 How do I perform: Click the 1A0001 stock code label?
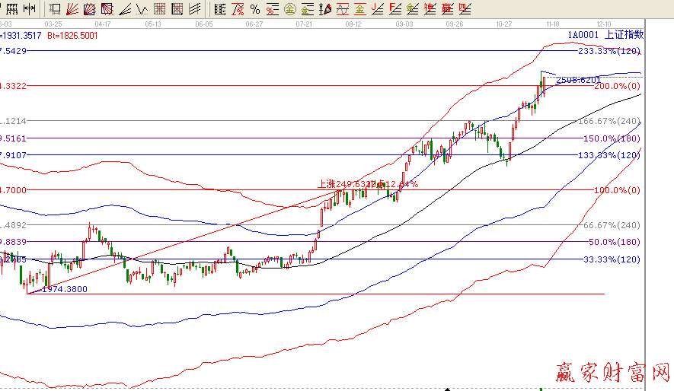coord(583,35)
